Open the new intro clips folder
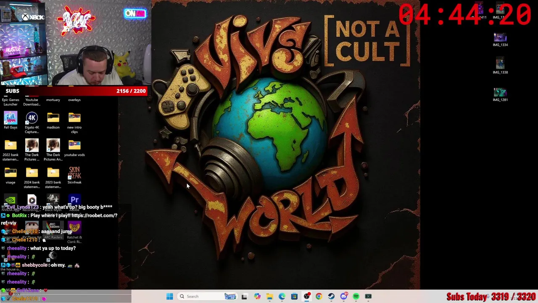This screenshot has height=303, width=538. [74, 122]
